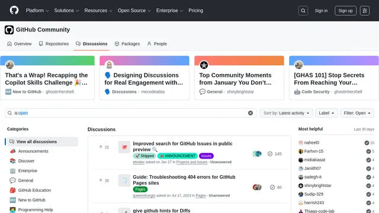The width and height of the screenshot is (379, 213).
Task: Click the Announcements megaphone icon in Categories
Action: tap(12, 151)
